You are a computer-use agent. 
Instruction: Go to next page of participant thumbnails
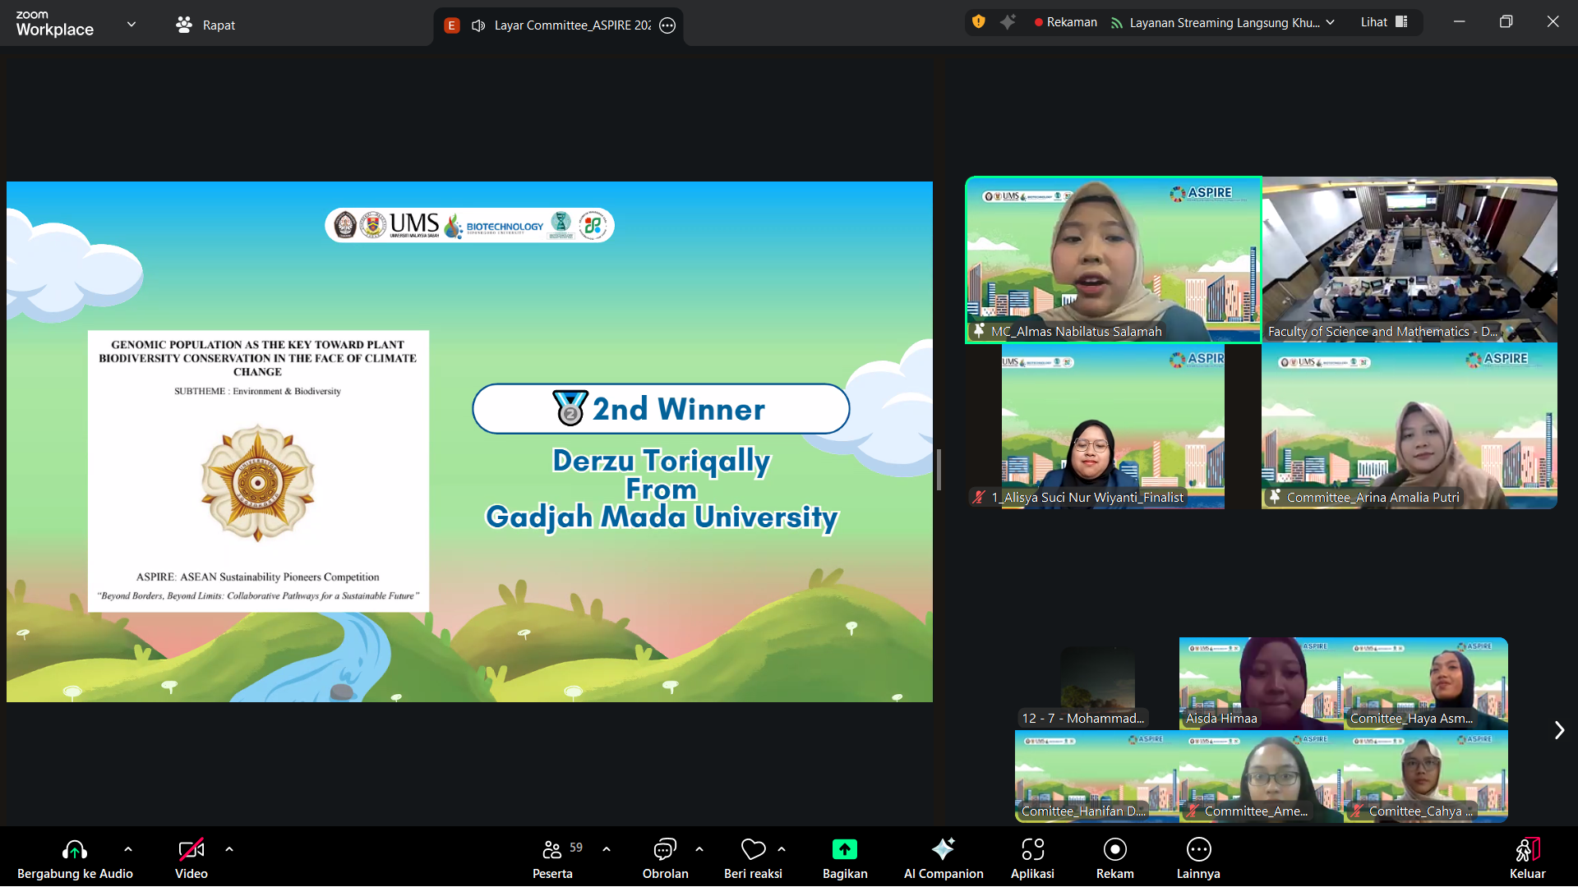[x=1558, y=730]
